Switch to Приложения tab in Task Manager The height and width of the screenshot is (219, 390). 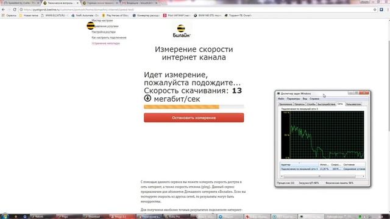pyautogui.click(x=285, y=104)
